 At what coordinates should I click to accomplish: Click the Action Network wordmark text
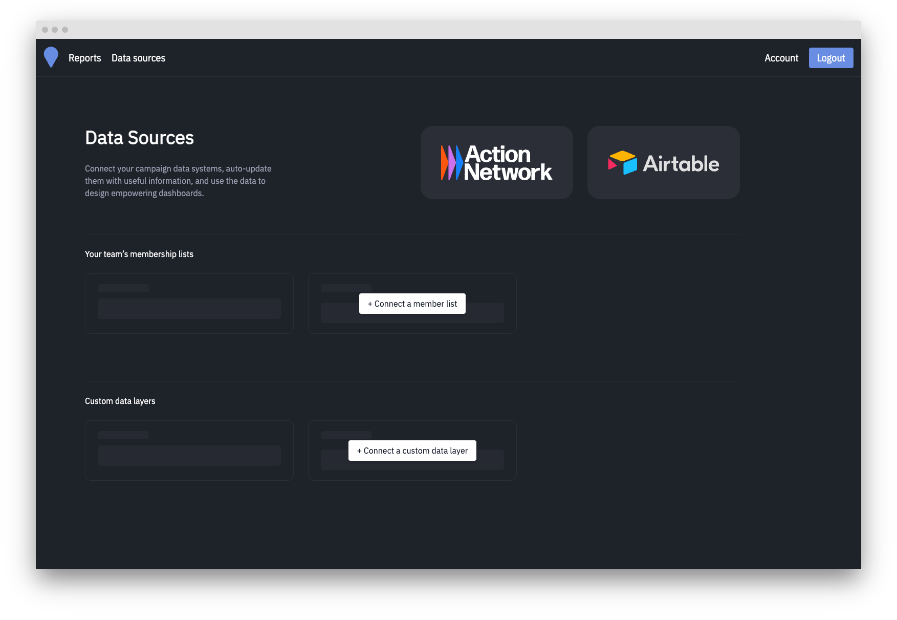[508, 163]
